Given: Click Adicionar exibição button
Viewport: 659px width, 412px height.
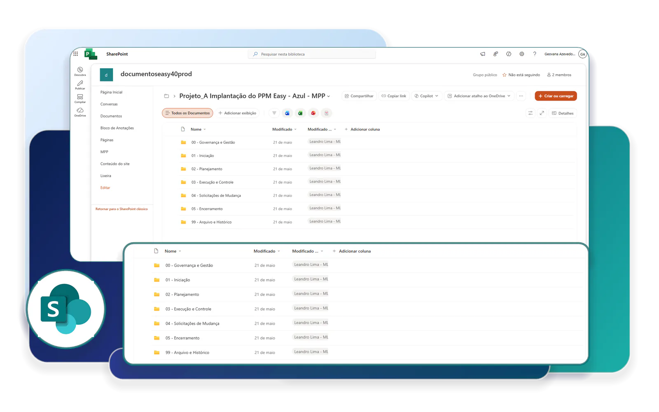Looking at the screenshot, I should coord(237,113).
